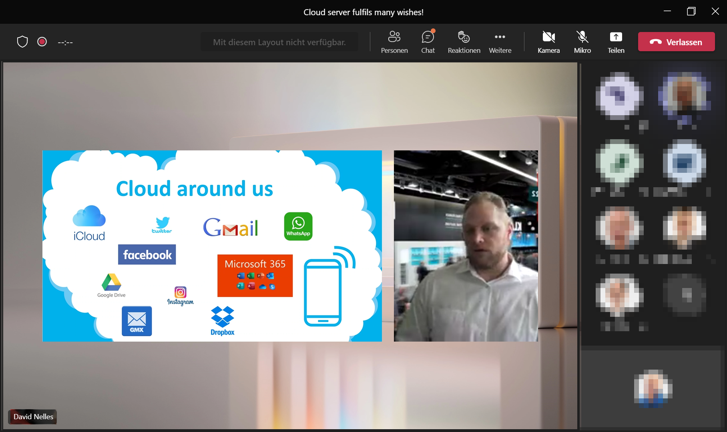Image resolution: width=727 pixels, height=432 pixels.
Task: Click the David Nelles name label
Action: 33,417
